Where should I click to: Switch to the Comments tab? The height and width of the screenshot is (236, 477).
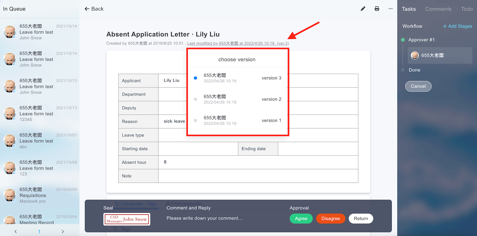[x=438, y=9]
